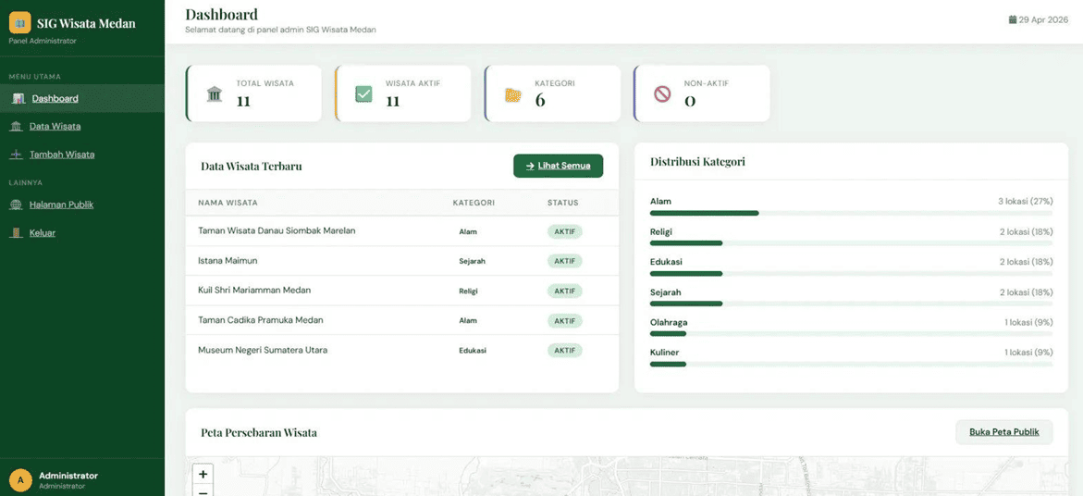The image size is (1083, 496).
Task: Click the 29 Apr 2026 date
Action: pos(1043,19)
